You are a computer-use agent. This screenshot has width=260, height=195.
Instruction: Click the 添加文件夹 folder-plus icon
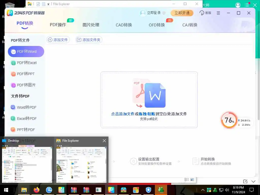tap(79, 40)
